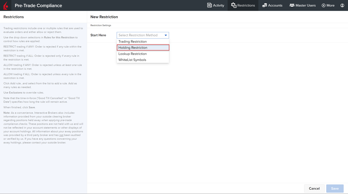The height and width of the screenshot is (194, 348).
Task: Click the New Restriction heading
Action: [104, 17]
